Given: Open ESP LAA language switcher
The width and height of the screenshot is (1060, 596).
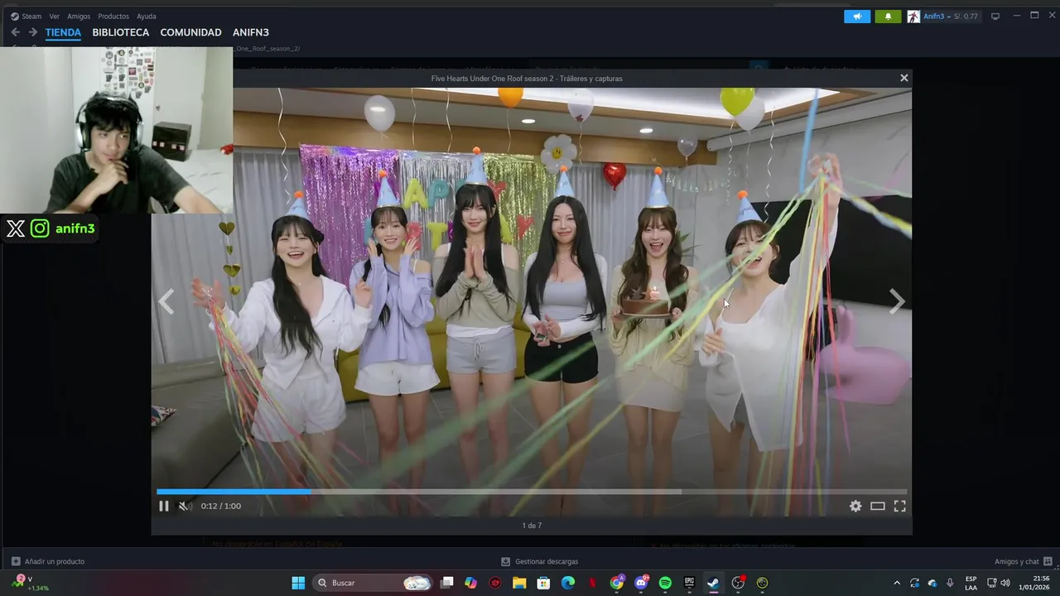Looking at the screenshot, I should tap(971, 583).
